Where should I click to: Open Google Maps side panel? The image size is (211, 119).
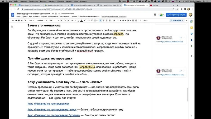point(191,46)
